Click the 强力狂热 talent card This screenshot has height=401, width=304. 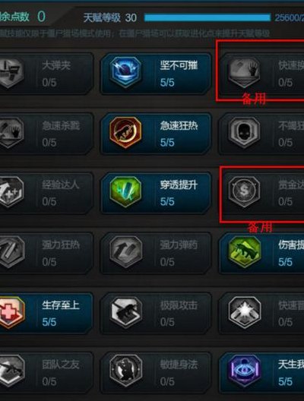[x=46, y=253]
